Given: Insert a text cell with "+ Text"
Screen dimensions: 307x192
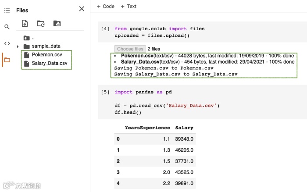Looking at the screenshot, I should click(129, 6).
